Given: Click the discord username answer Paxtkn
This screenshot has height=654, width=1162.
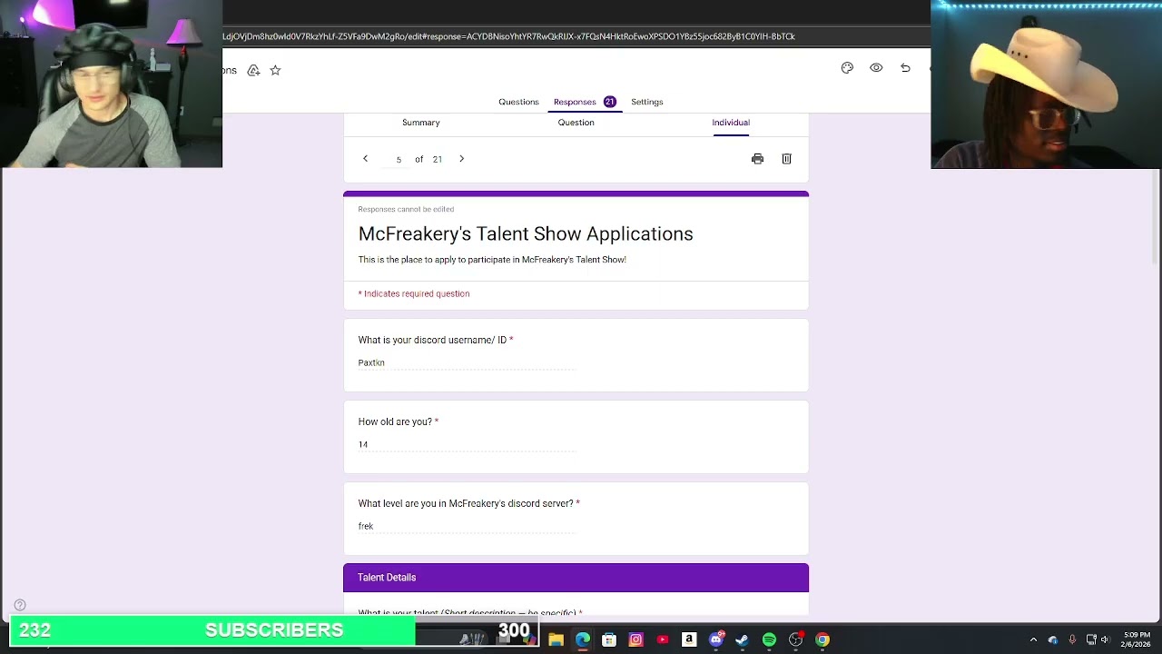Looking at the screenshot, I should point(371,362).
